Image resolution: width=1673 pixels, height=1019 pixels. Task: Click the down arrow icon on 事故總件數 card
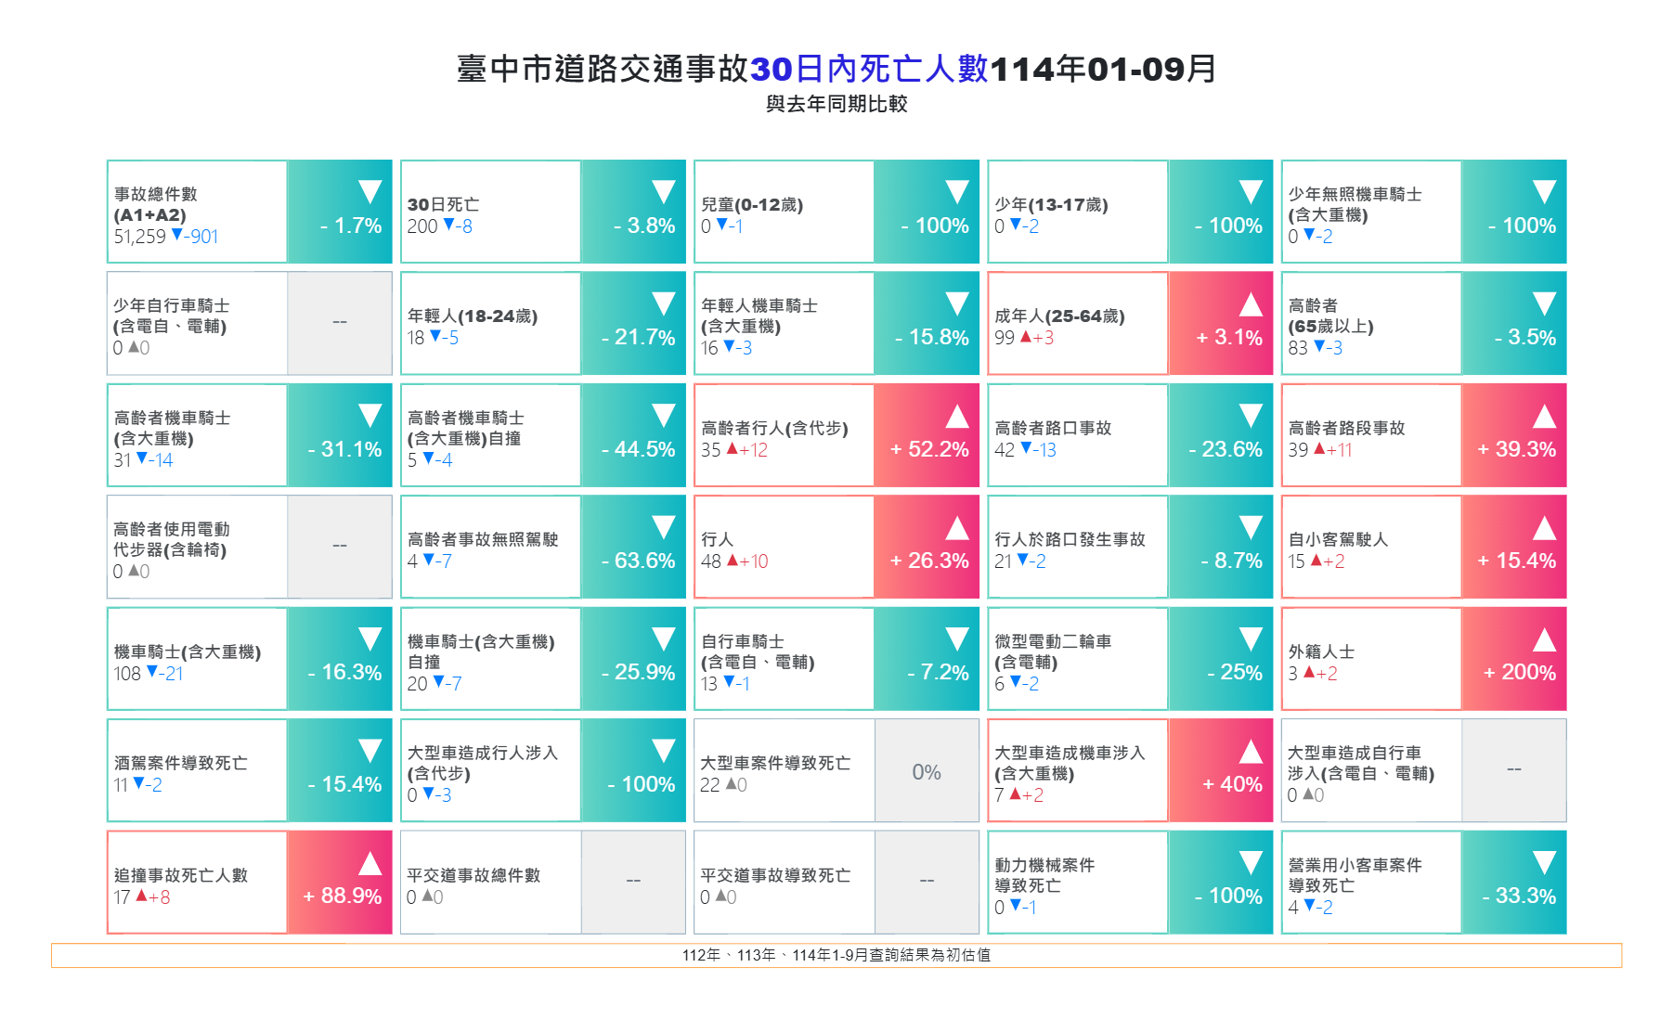tap(370, 192)
